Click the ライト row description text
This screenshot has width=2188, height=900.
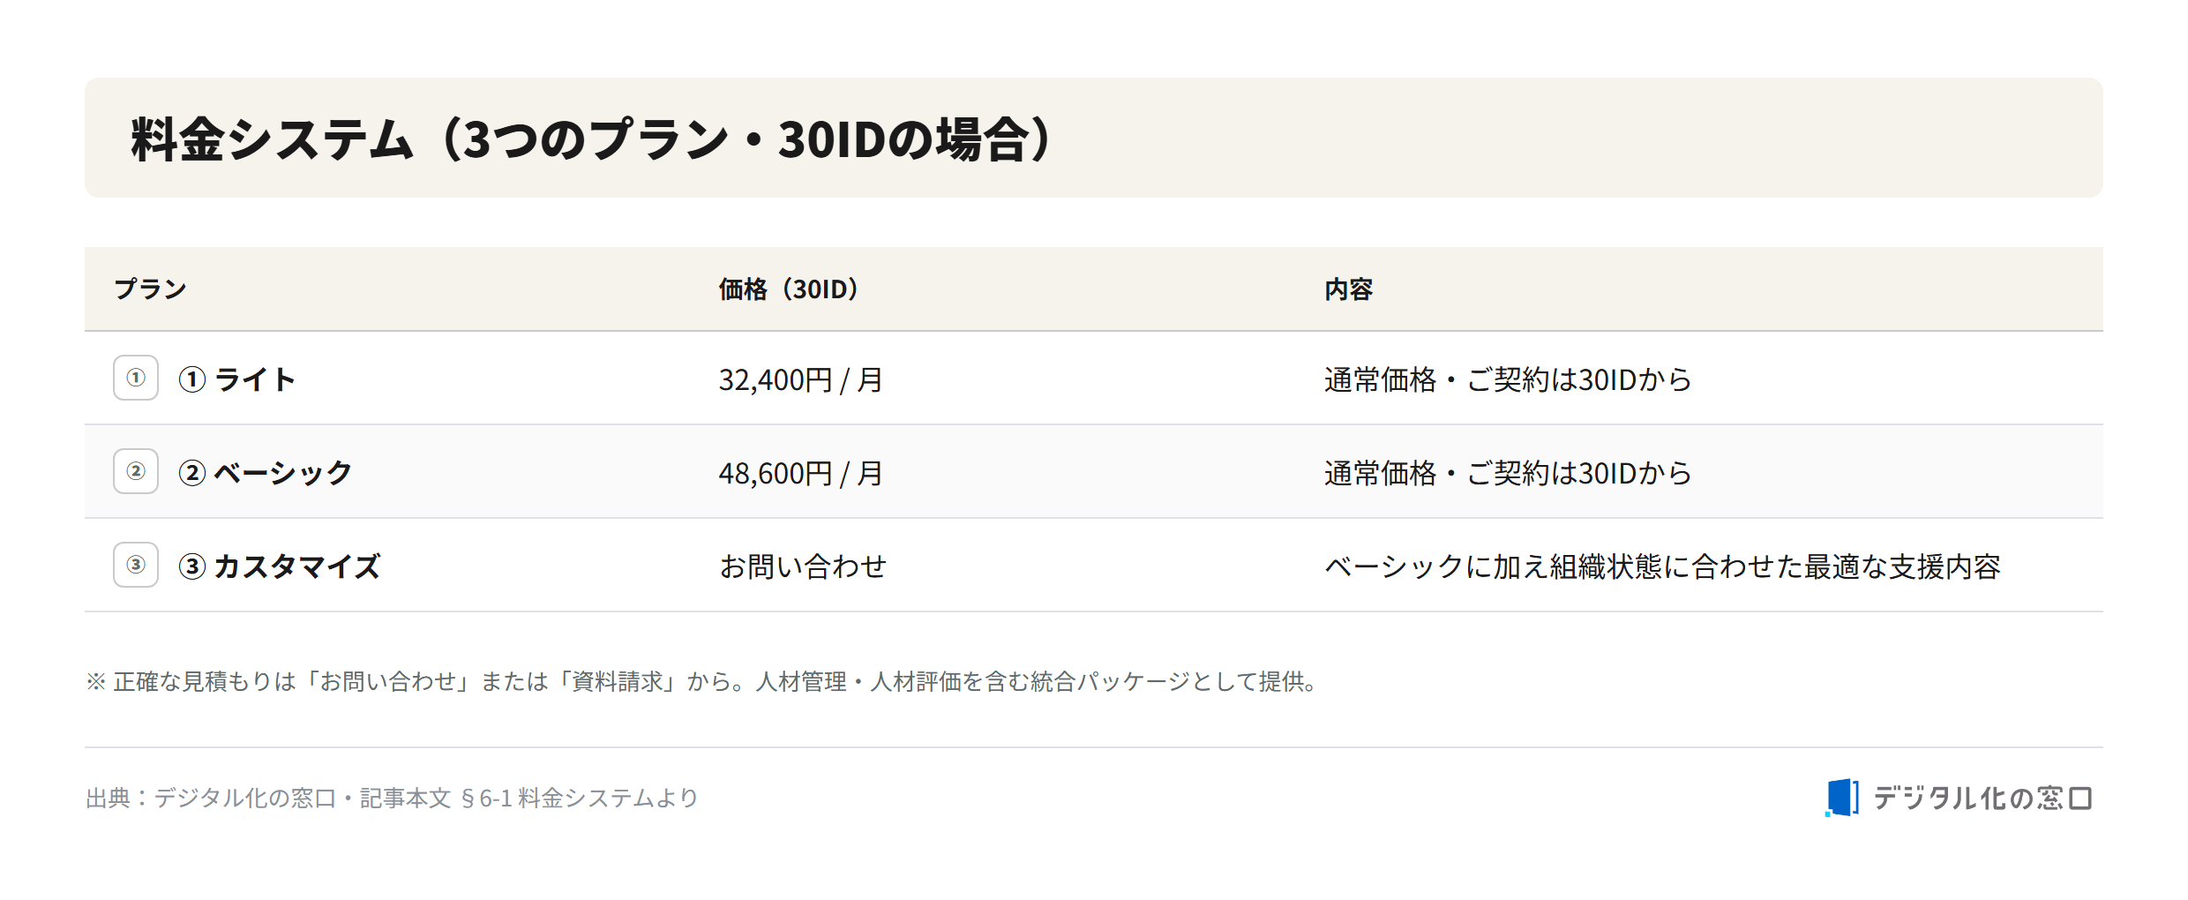click(1508, 379)
